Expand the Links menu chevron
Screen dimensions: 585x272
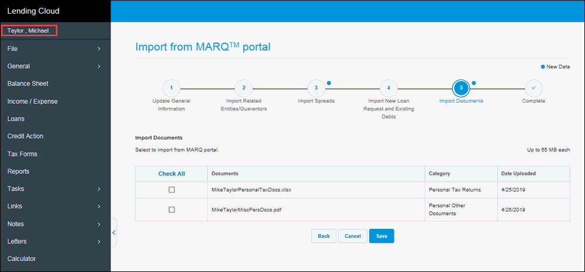pos(99,207)
